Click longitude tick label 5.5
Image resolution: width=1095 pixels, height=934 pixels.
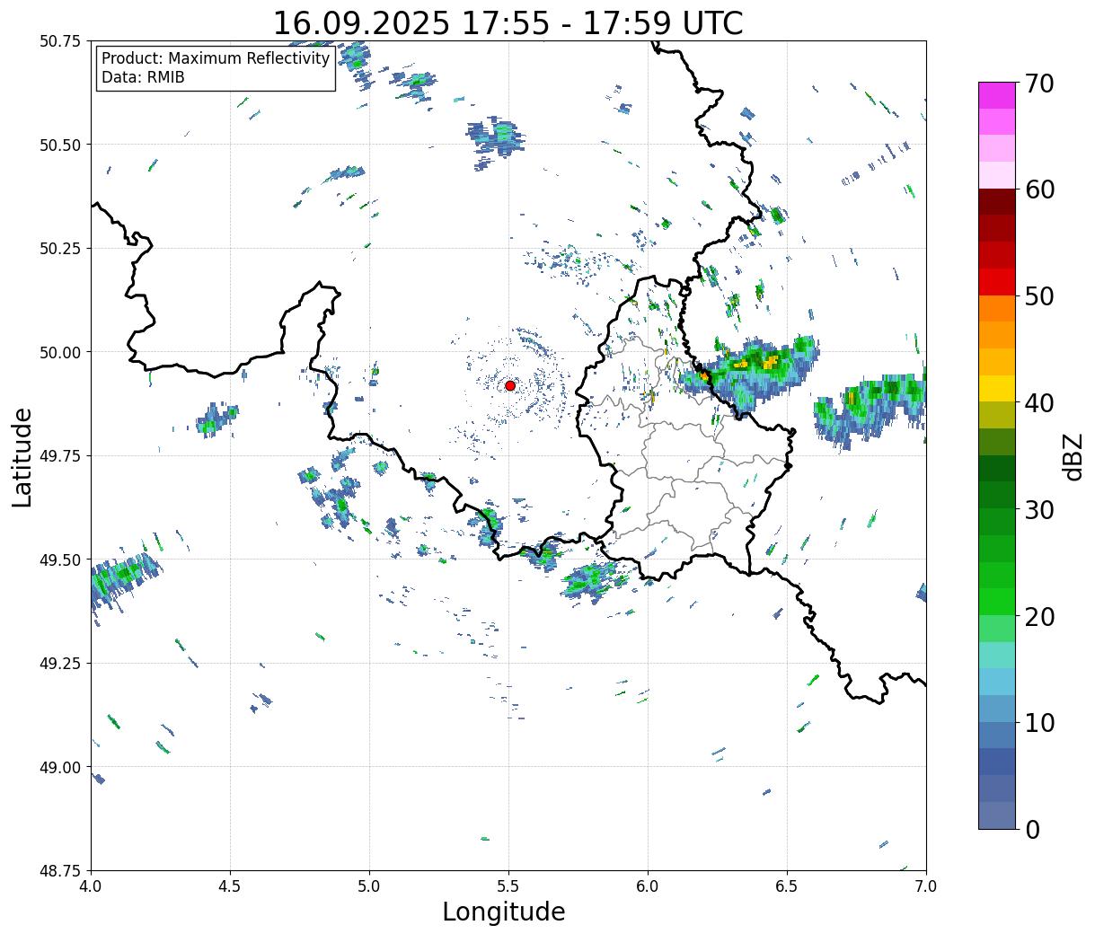tap(508, 886)
